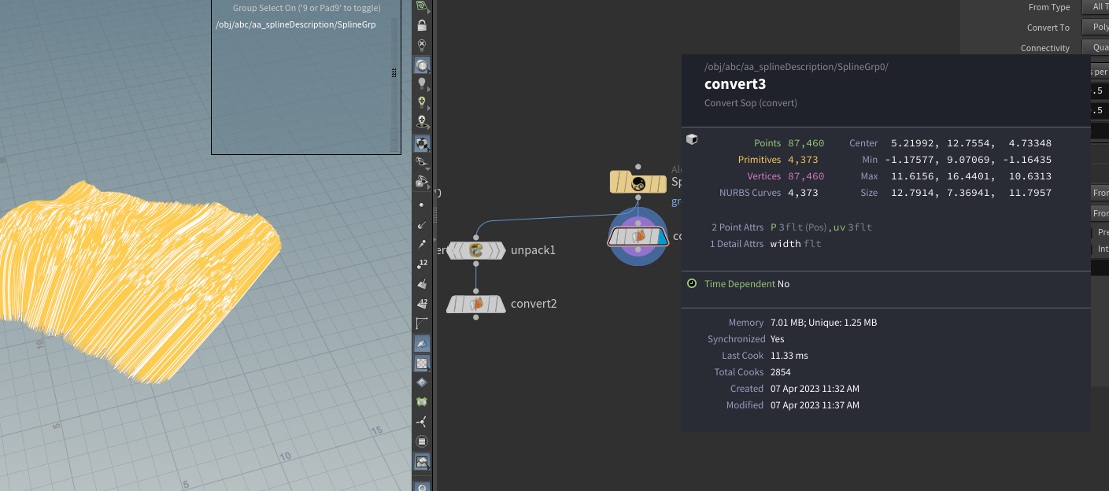This screenshot has height=491, width=1109.
Task: Toggle the highlighted shaded cube material icon
Action: tap(422, 144)
